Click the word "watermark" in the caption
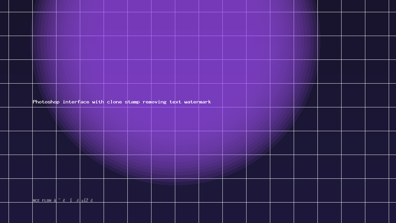This screenshot has height=223, width=396. click(x=198, y=102)
